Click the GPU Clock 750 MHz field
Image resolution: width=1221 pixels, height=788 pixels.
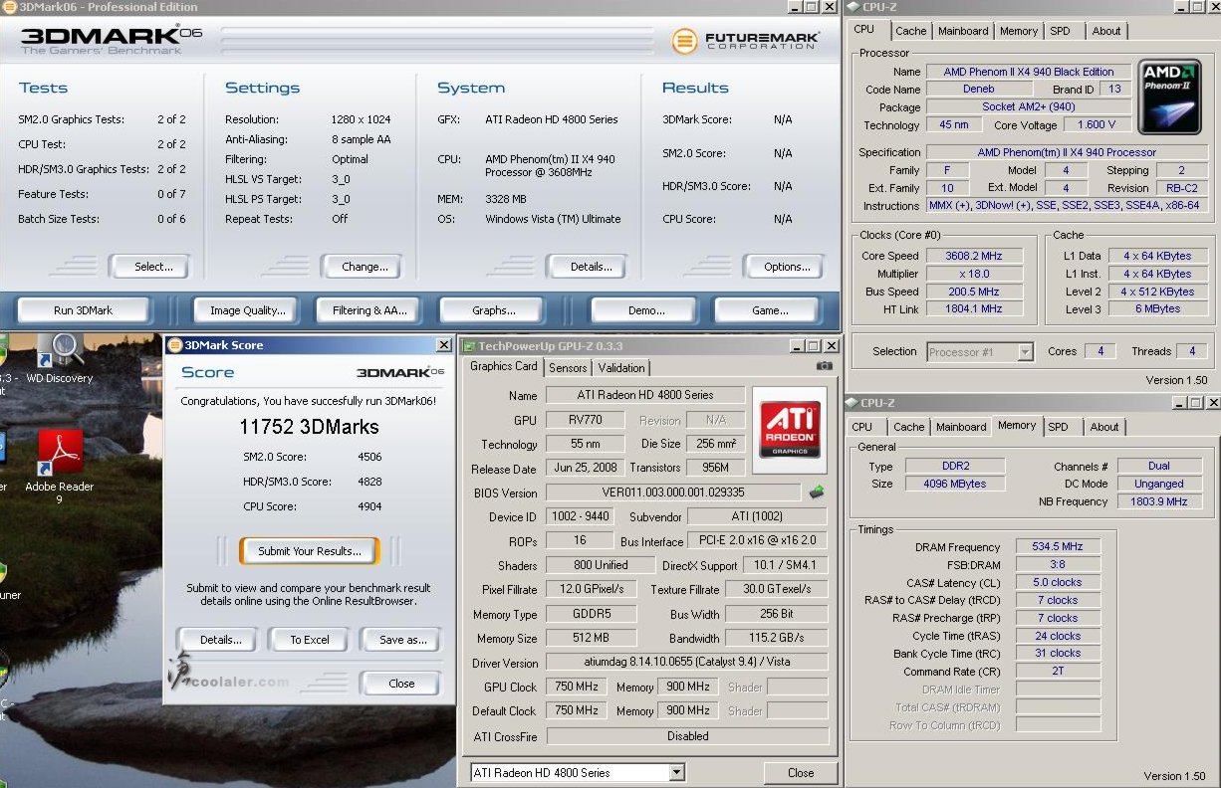point(577,688)
